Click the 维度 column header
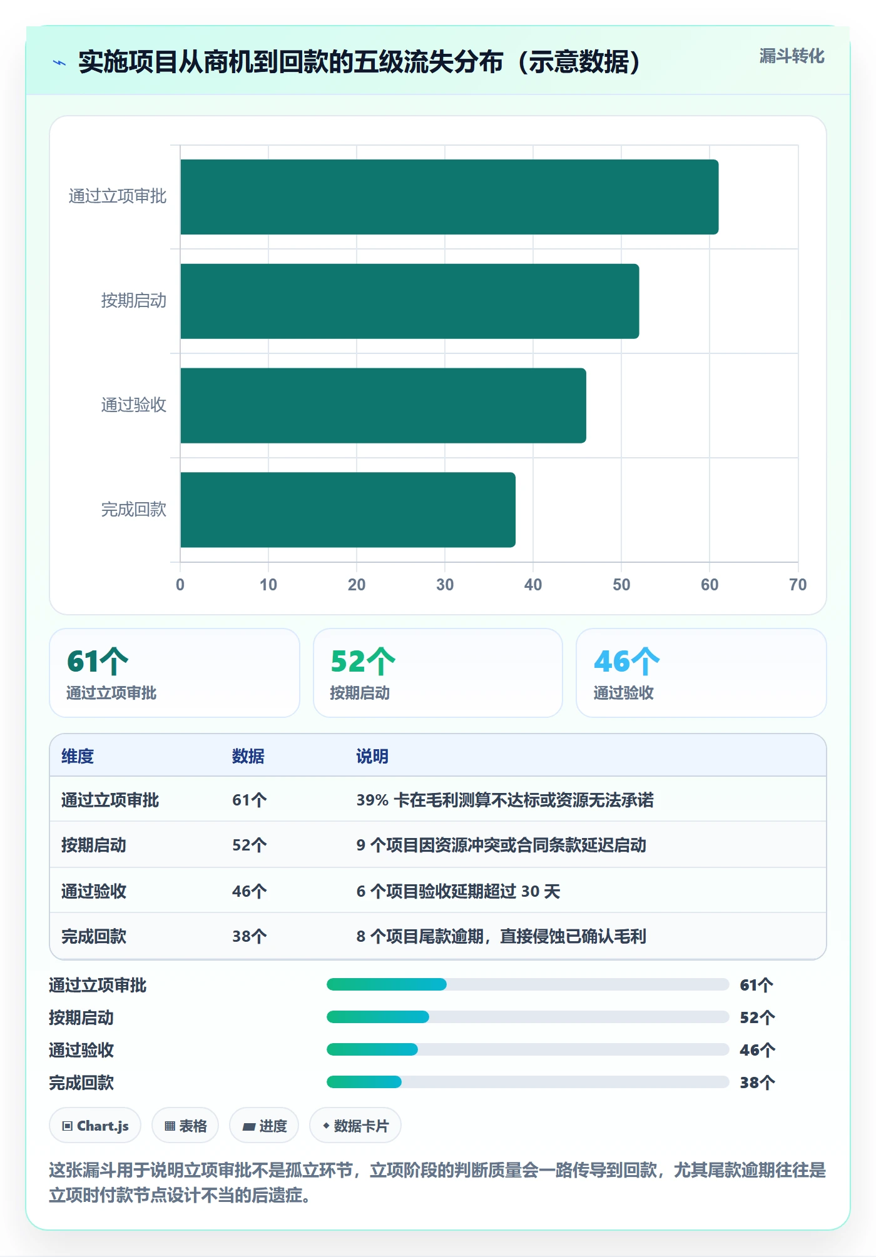This screenshot has height=1257, width=876. pos(78,756)
